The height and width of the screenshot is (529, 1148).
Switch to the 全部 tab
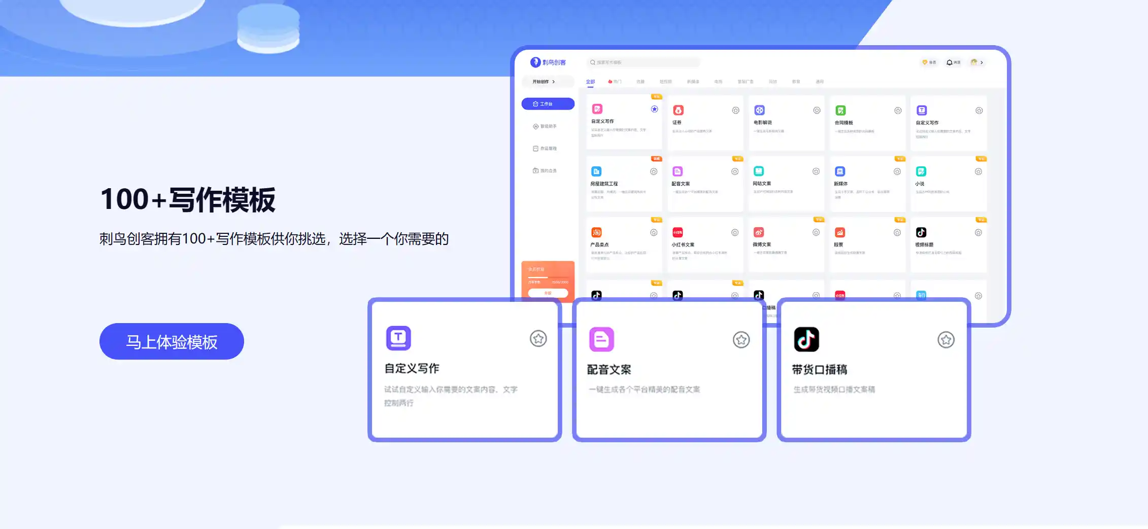(590, 82)
